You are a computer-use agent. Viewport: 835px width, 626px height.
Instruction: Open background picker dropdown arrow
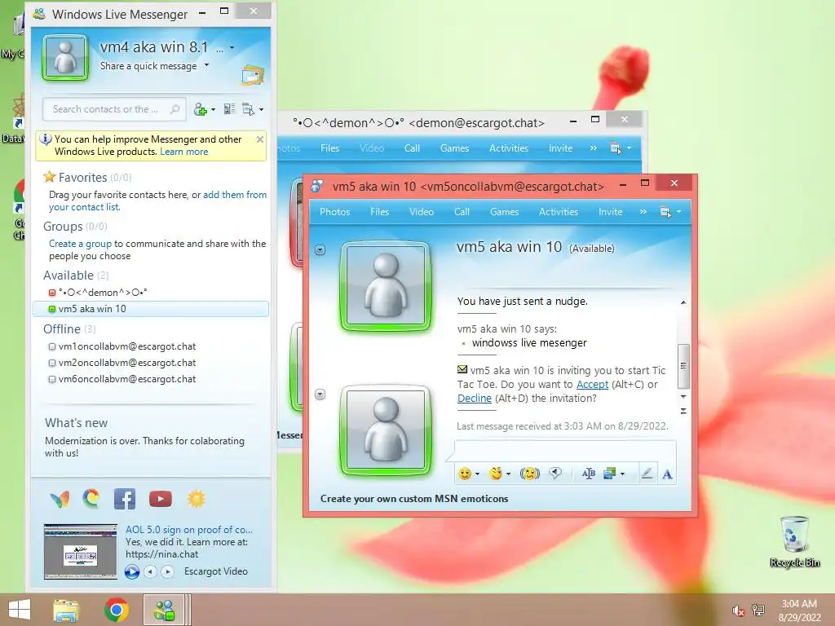pos(622,474)
